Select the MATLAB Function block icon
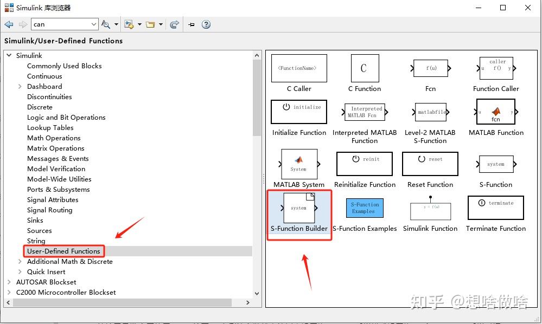This screenshot has width=542, height=324. tap(496, 112)
